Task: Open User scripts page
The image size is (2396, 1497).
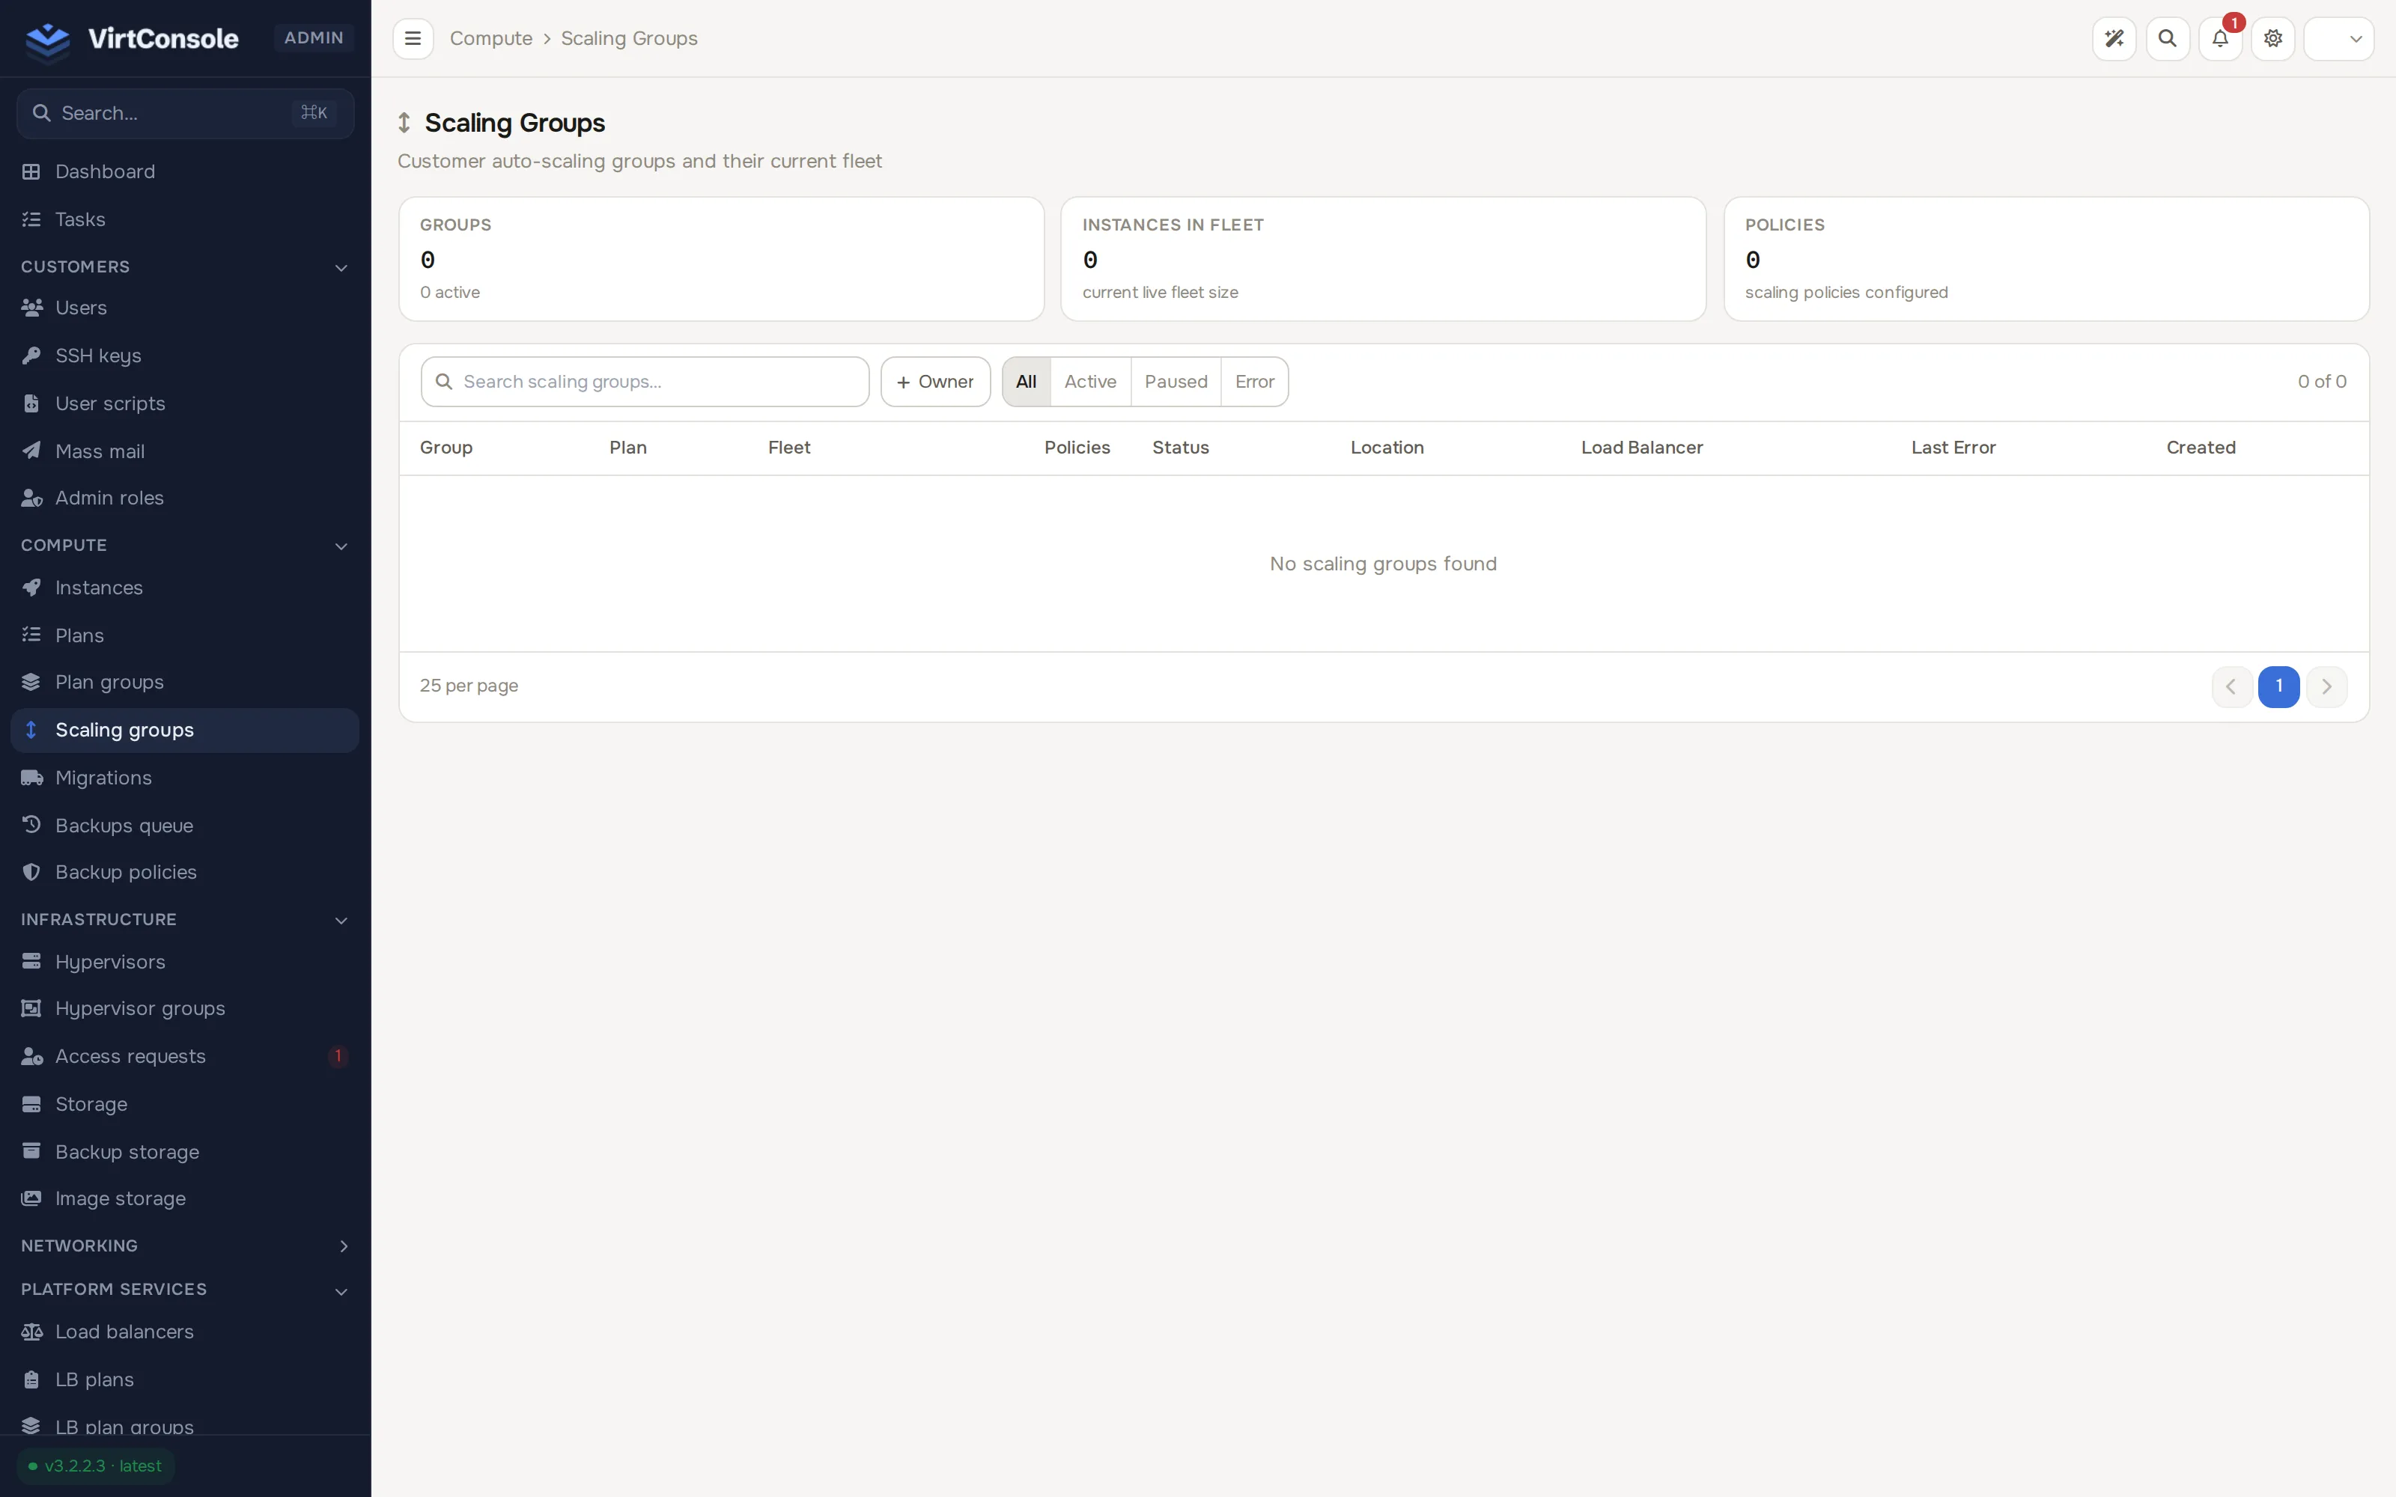Action: click(x=185, y=403)
